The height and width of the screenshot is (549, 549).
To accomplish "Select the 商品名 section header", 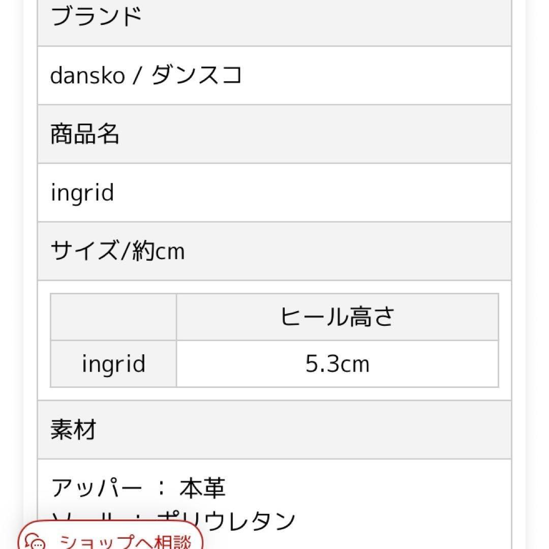I will click(84, 135).
